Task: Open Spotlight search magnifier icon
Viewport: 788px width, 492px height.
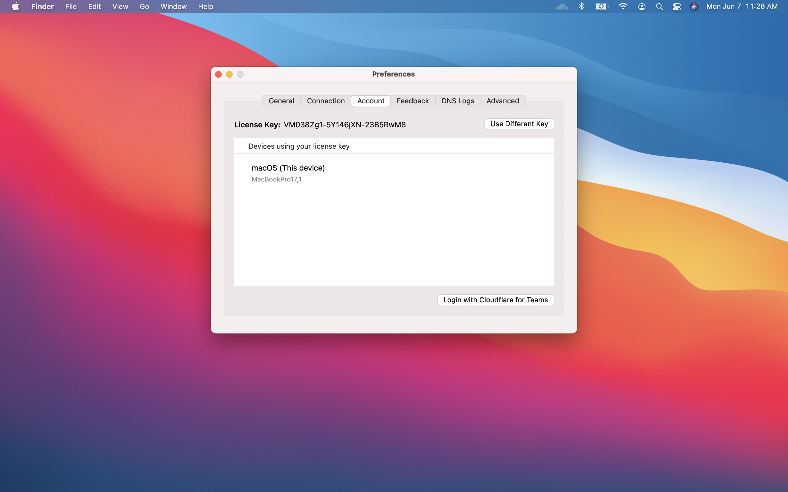Action: (659, 7)
